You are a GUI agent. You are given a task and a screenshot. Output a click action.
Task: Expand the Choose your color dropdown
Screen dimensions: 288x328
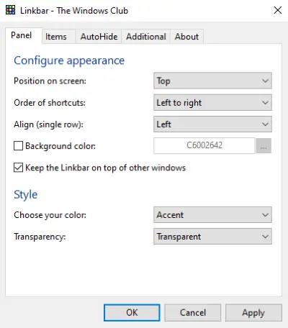pyautogui.click(x=212, y=215)
